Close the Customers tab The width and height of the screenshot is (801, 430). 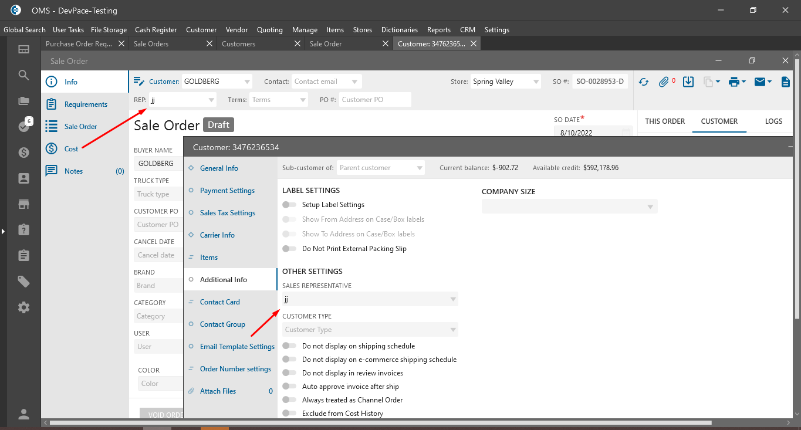(298, 43)
